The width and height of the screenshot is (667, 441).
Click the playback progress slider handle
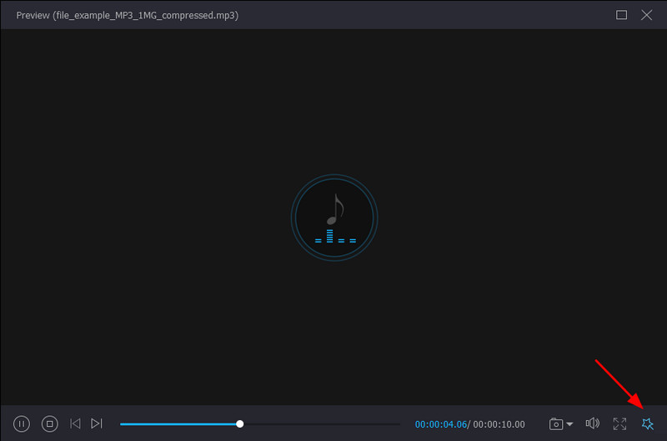(x=240, y=423)
